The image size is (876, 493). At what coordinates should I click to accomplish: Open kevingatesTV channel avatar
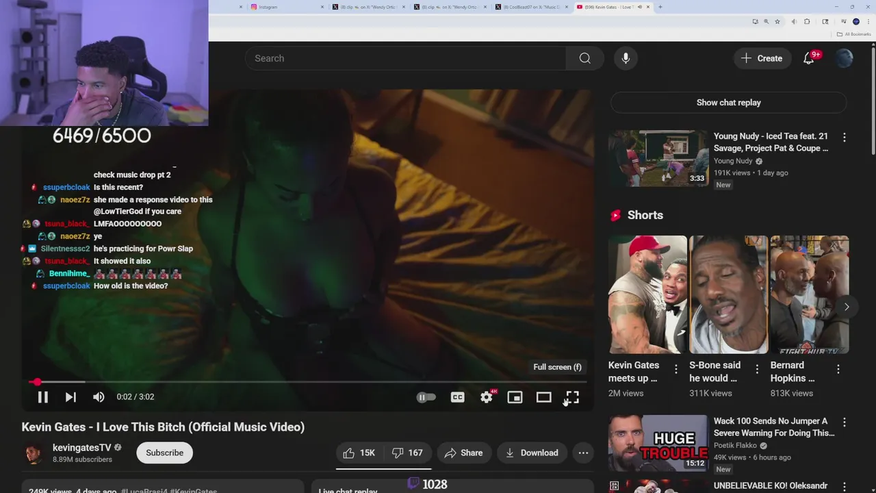coord(33,453)
